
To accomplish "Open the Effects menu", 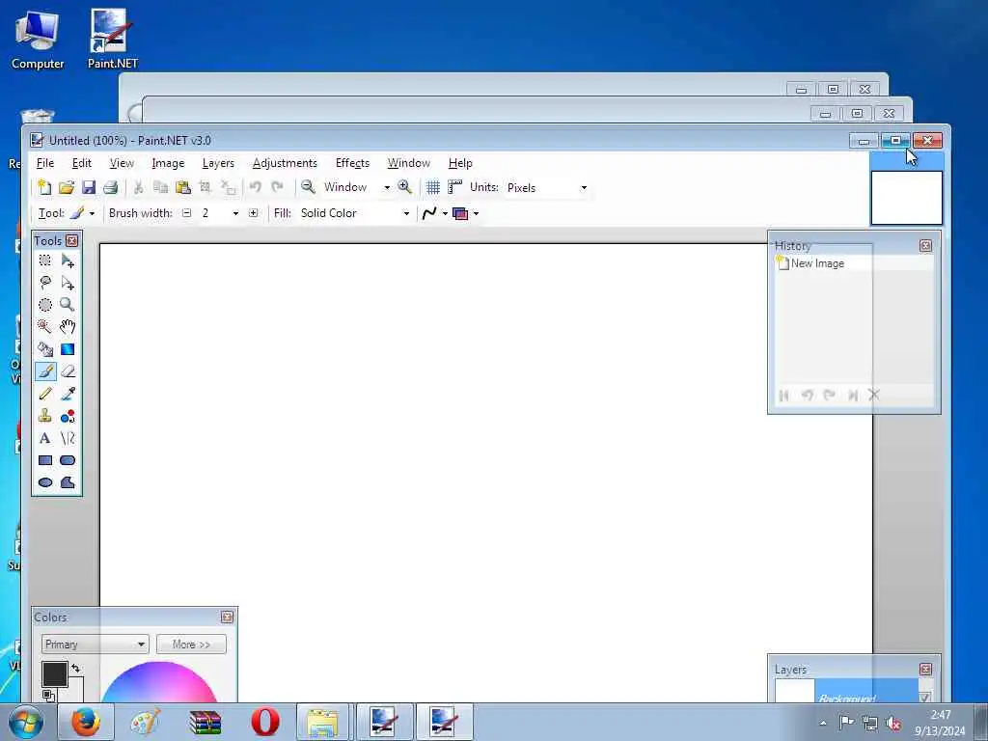I will (352, 163).
